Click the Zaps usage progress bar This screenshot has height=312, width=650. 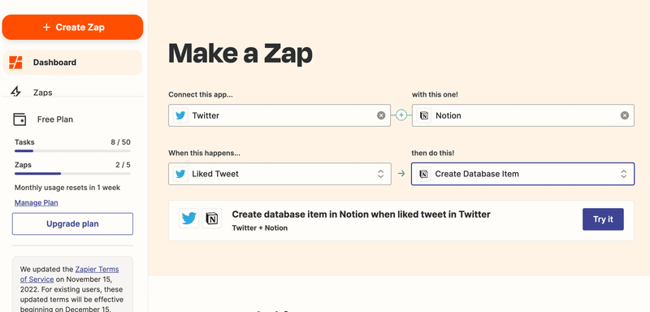[72, 174]
